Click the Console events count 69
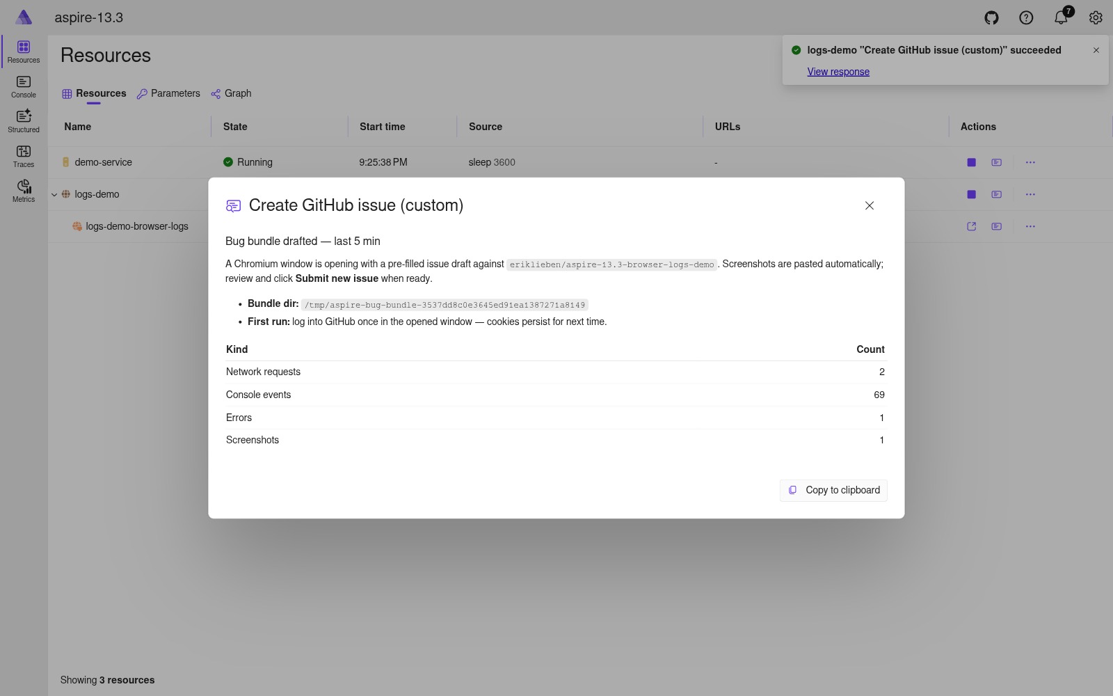This screenshot has height=696, width=1113. (x=879, y=395)
